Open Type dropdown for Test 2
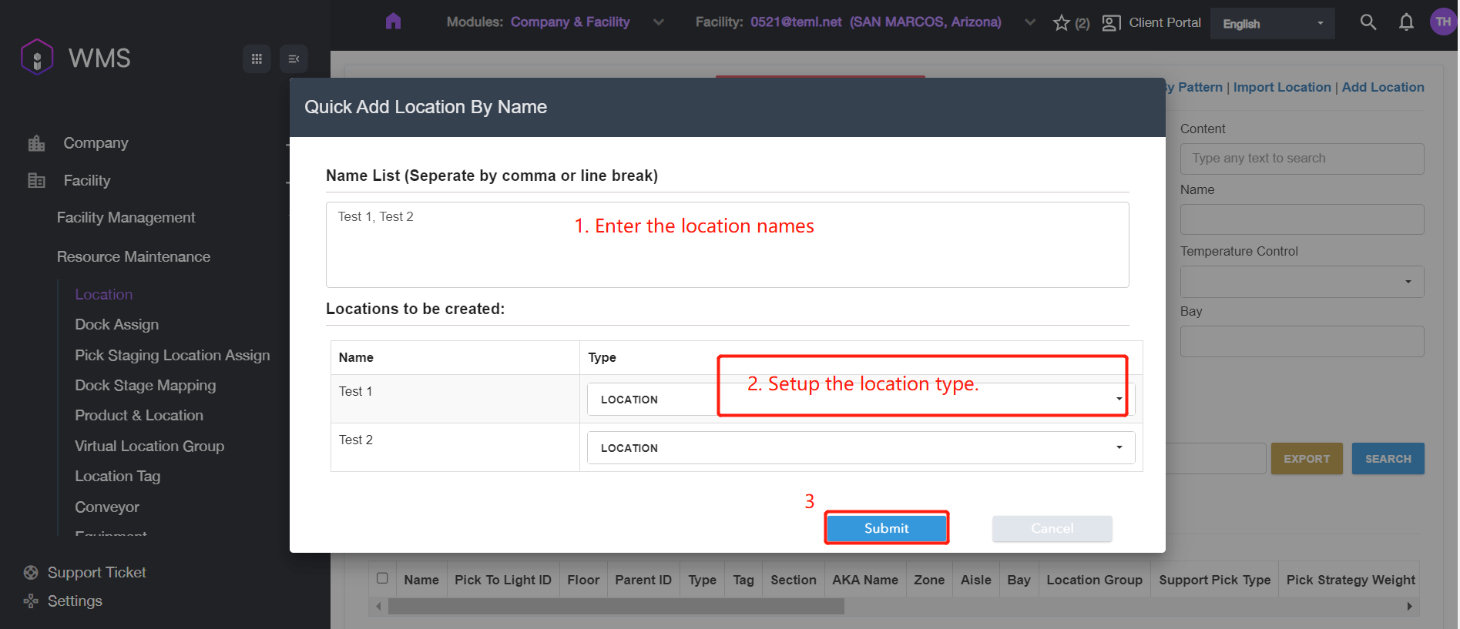 coord(861,447)
